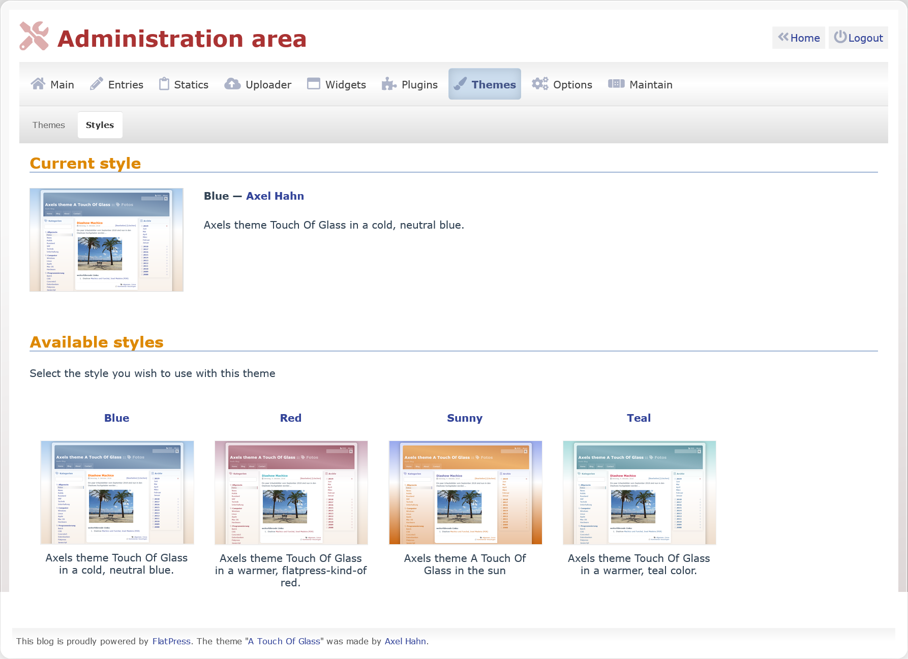The image size is (908, 659).
Task: Go back Home via header button
Action: click(x=799, y=38)
